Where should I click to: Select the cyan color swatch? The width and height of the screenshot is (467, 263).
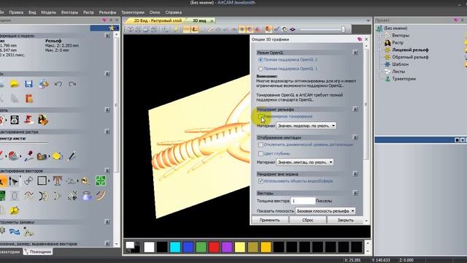pos(175,247)
